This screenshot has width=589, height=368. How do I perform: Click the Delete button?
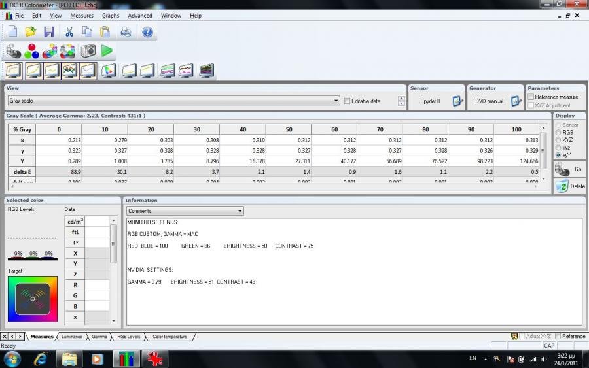coord(570,186)
